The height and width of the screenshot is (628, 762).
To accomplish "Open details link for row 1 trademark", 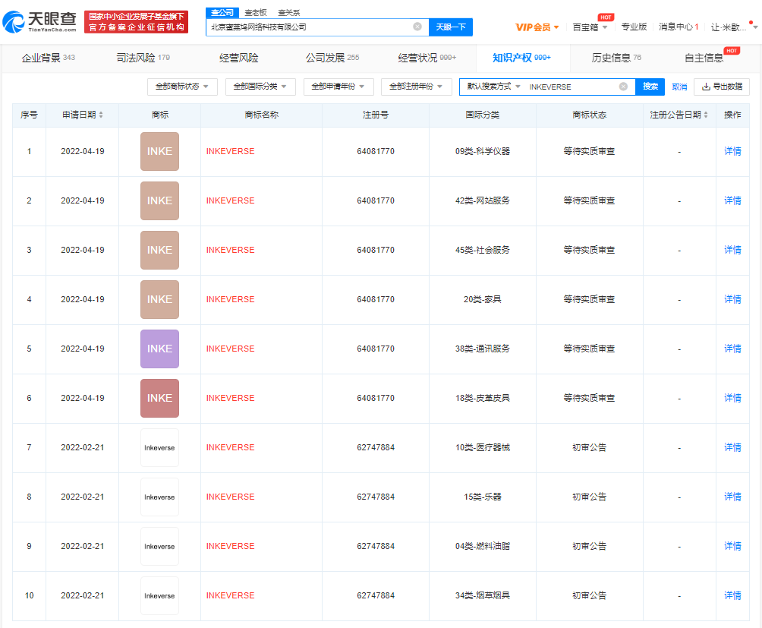I will coord(732,151).
